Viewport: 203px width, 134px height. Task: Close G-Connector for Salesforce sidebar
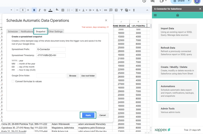click(200, 9)
